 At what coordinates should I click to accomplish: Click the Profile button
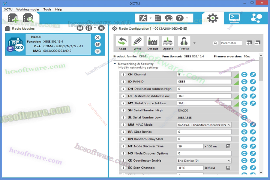[x=184, y=43]
